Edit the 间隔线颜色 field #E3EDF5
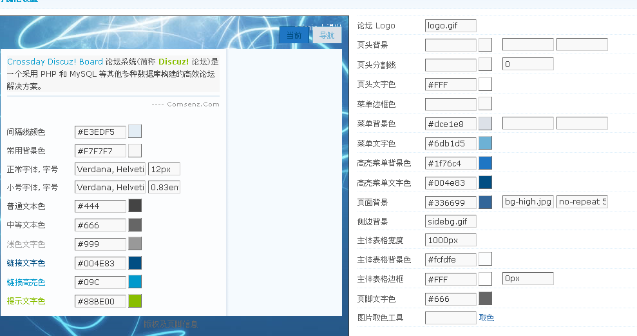Viewport: 637px width, 336px height. pyautogui.click(x=100, y=132)
